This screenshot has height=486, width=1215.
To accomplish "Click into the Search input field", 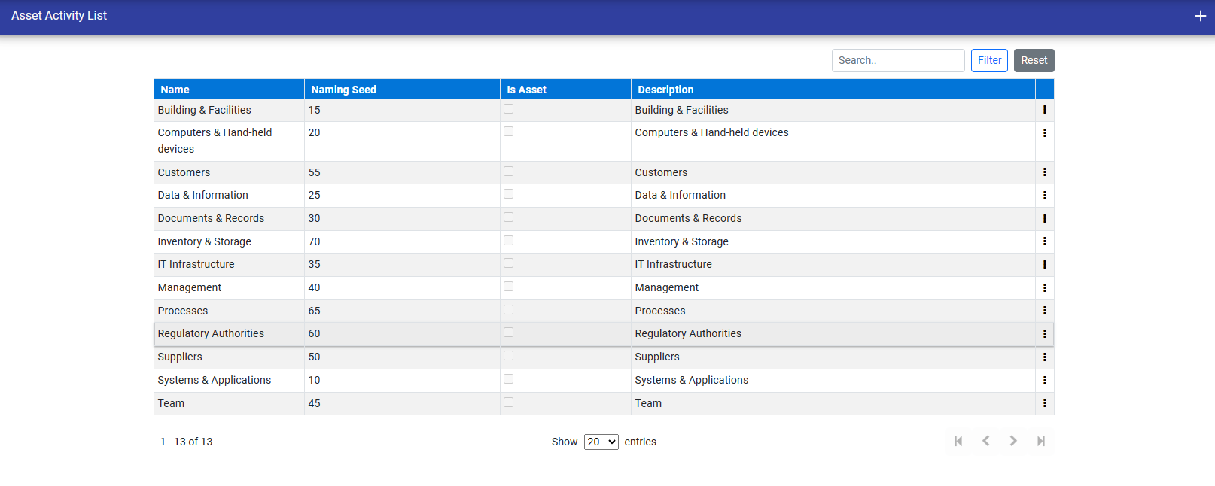I will pyautogui.click(x=897, y=60).
